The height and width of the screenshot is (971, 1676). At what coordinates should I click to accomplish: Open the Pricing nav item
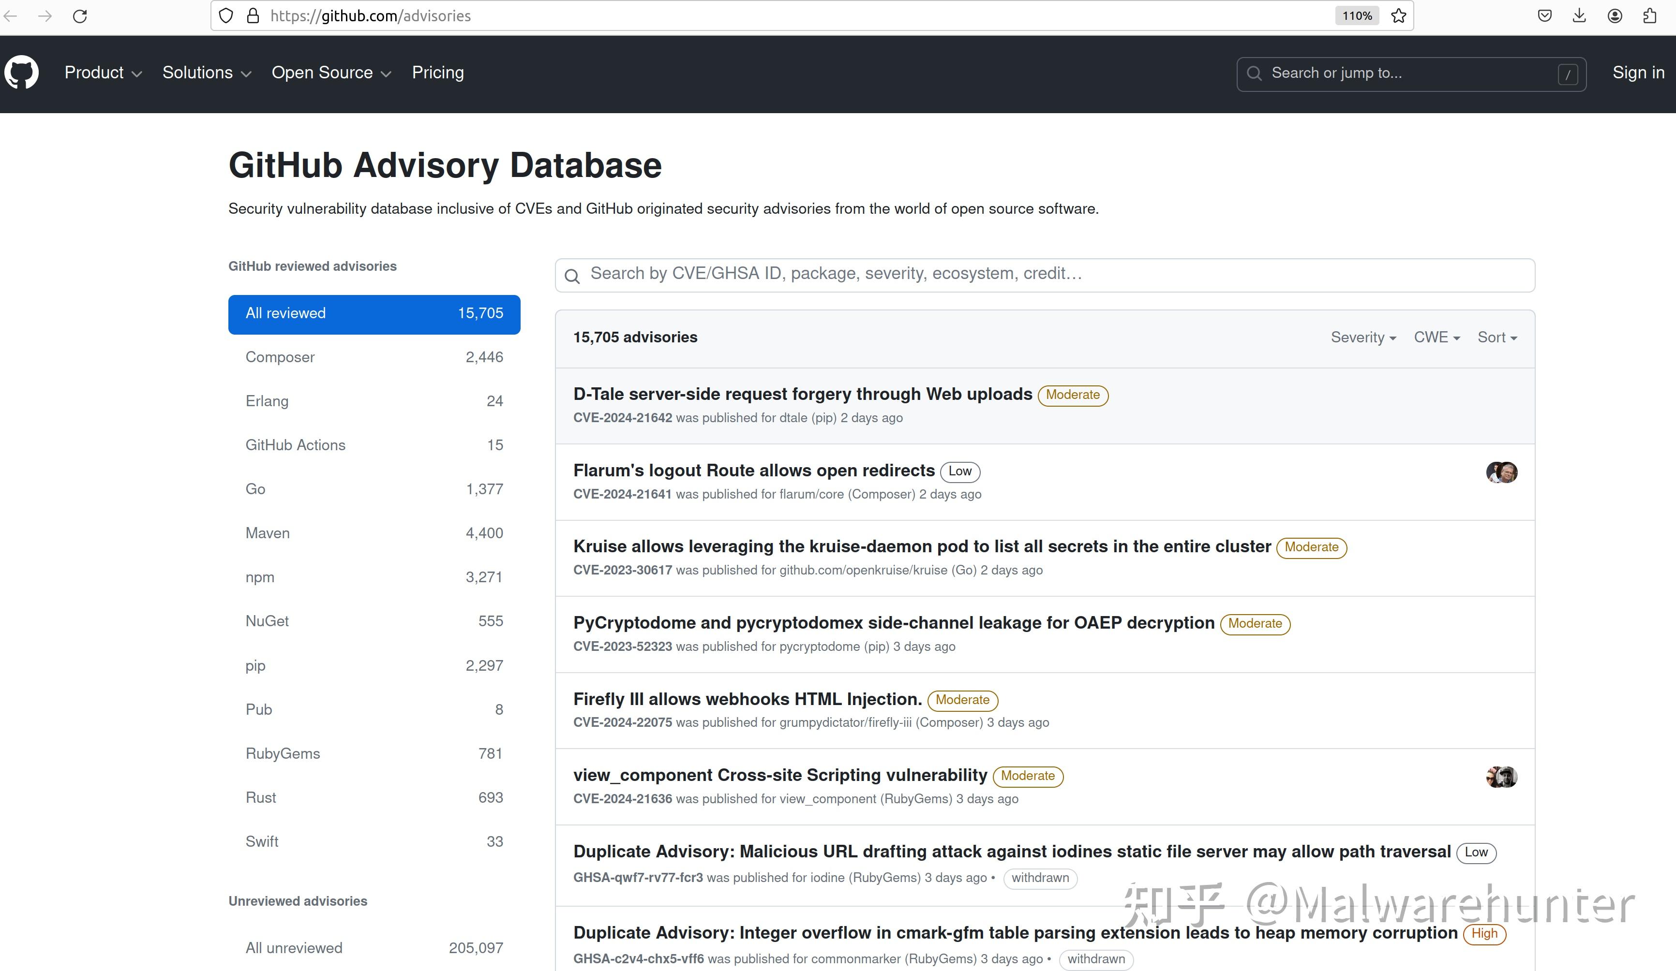(437, 73)
